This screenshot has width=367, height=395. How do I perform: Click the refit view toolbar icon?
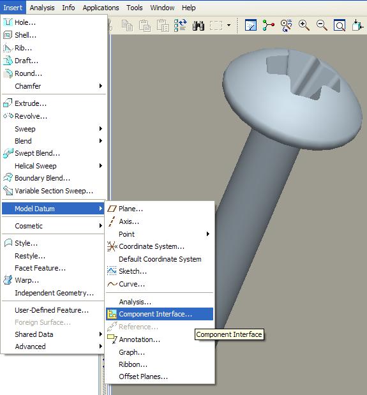[340, 26]
